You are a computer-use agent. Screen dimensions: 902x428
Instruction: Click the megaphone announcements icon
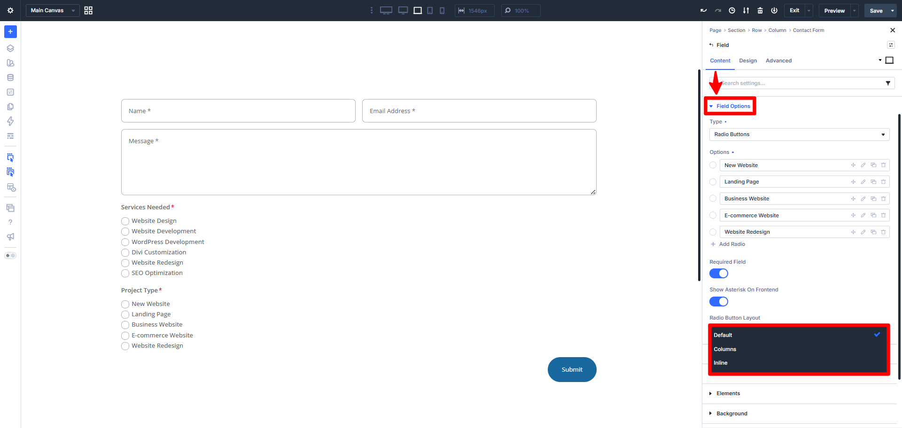point(10,237)
